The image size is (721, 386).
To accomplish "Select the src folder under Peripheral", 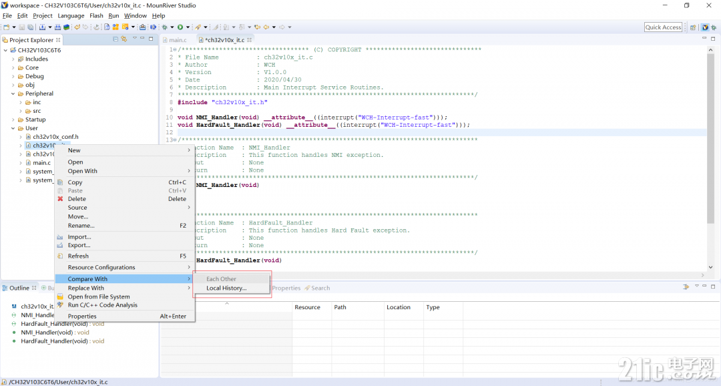I will [37, 111].
